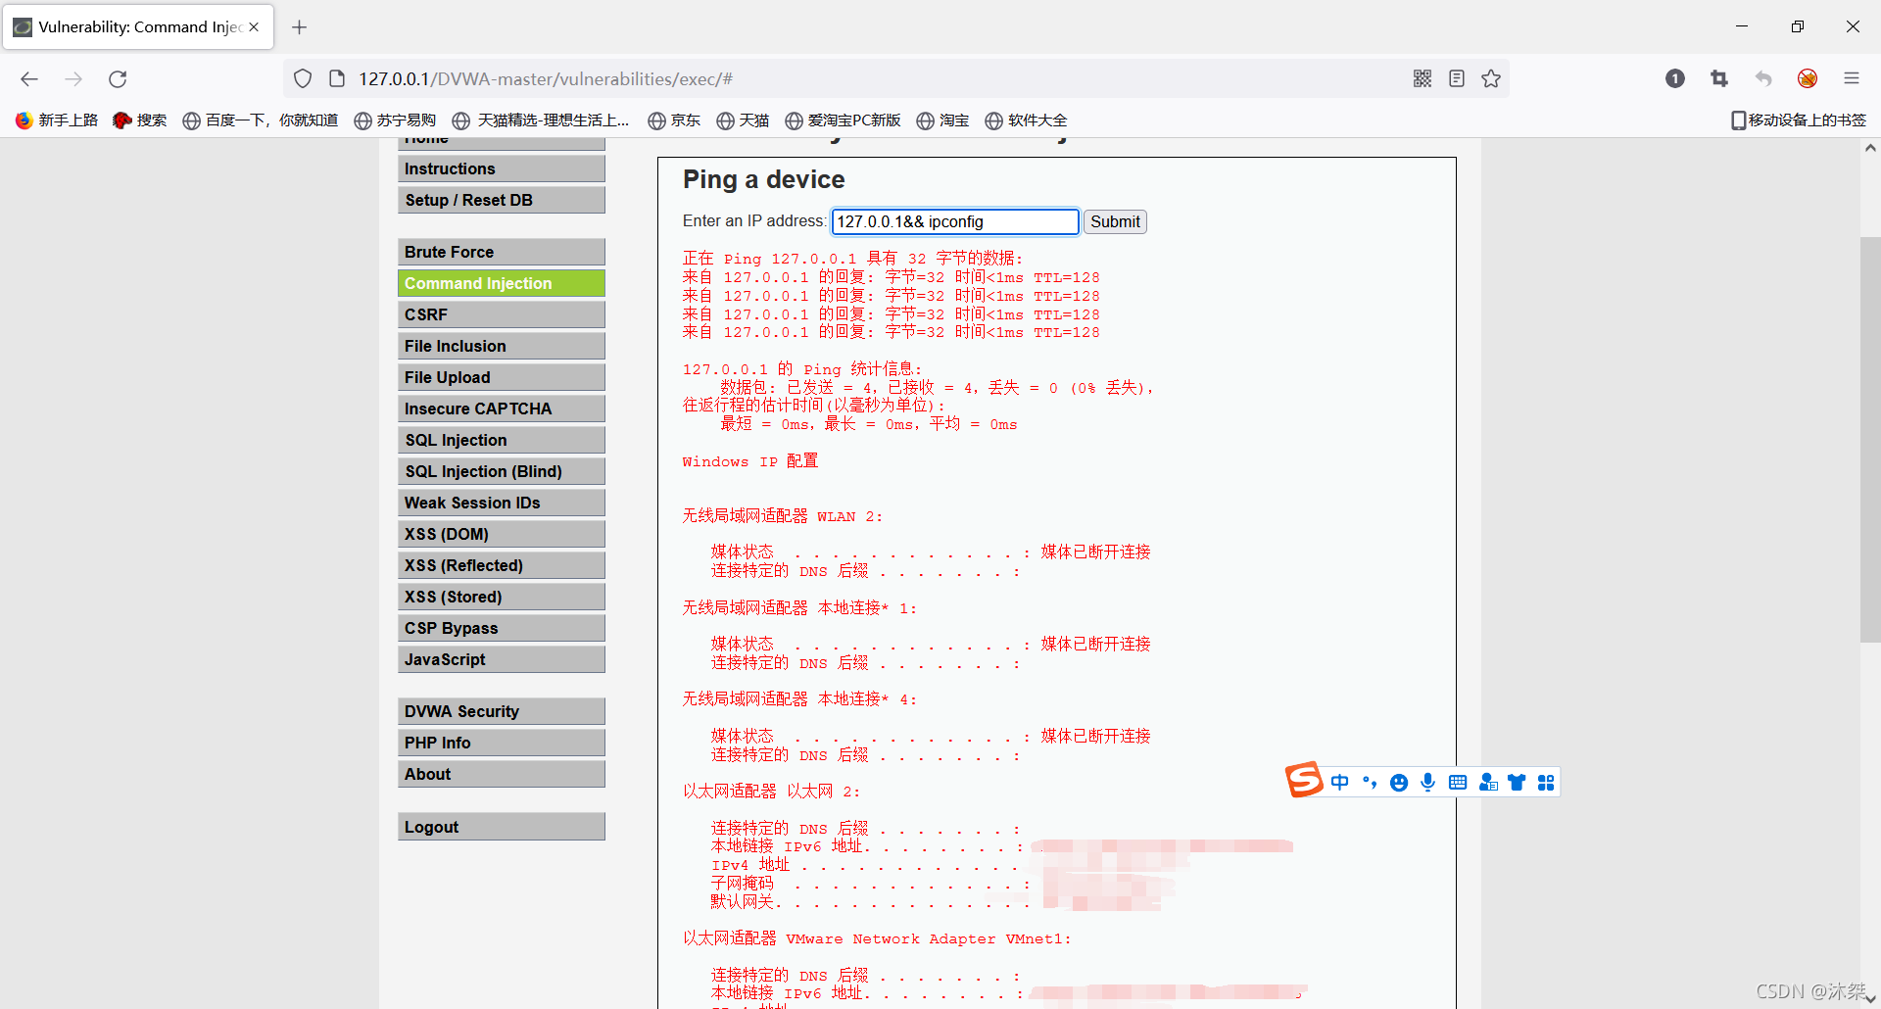Open the Firefox hamburger menu
This screenshot has width=1881, height=1009.
(1852, 78)
